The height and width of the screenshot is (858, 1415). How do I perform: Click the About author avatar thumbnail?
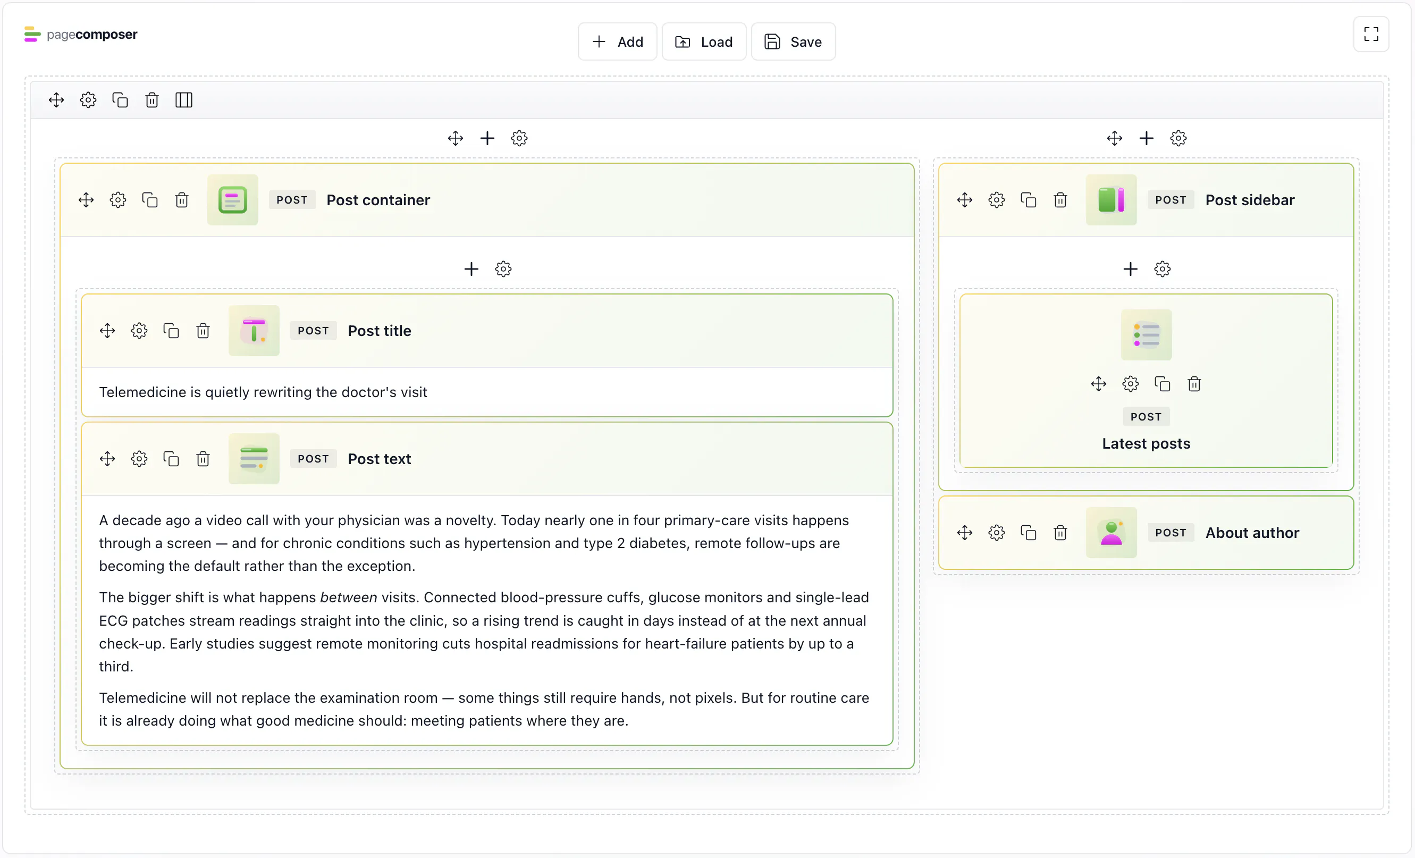pos(1111,533)
